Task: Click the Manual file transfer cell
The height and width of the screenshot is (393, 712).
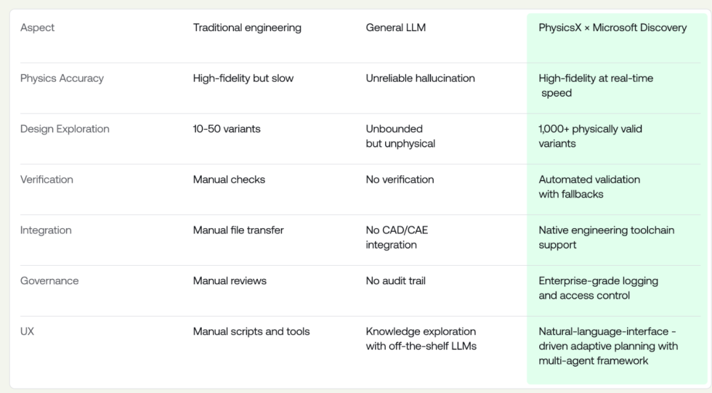Action: point(238,230)
